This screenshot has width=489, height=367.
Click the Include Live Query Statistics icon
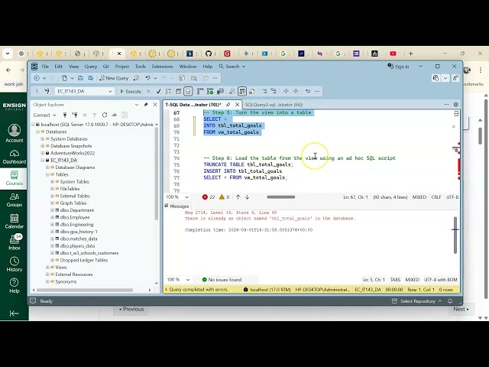210,91
